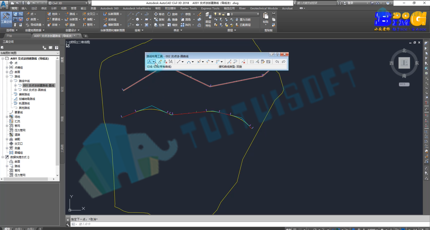
Task: Click the 镜像 (Mirror) tool in ribbon
Action: click(x=172, y=19)
